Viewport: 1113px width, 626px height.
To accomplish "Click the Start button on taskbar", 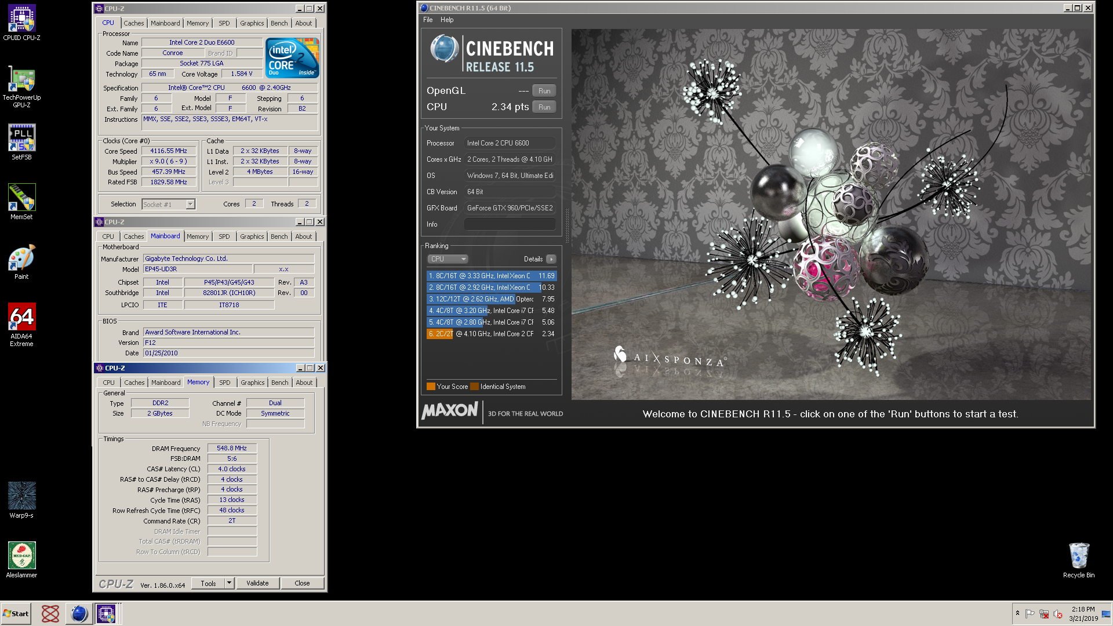I will tap(16, 614).
